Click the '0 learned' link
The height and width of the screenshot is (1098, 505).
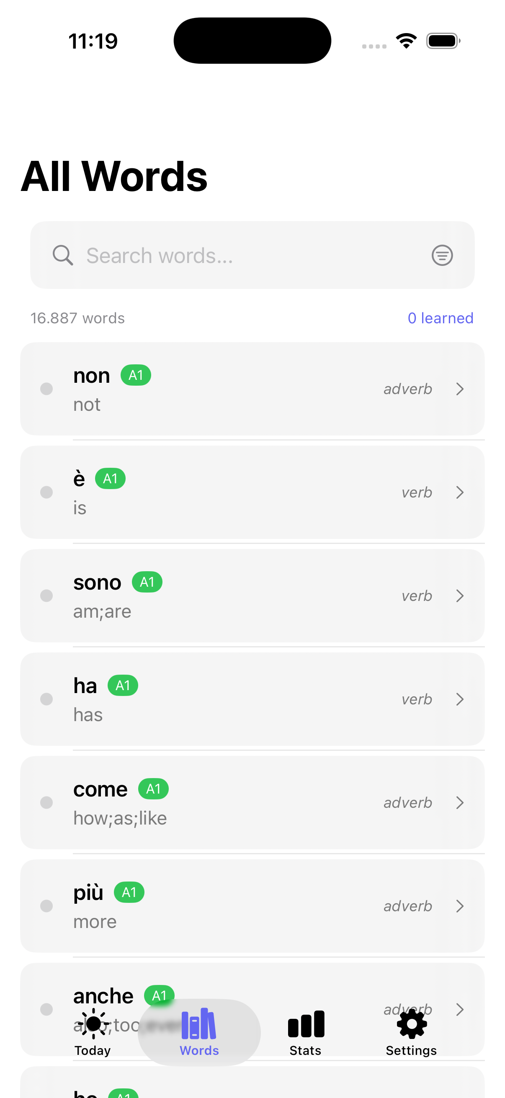[441, 317]
